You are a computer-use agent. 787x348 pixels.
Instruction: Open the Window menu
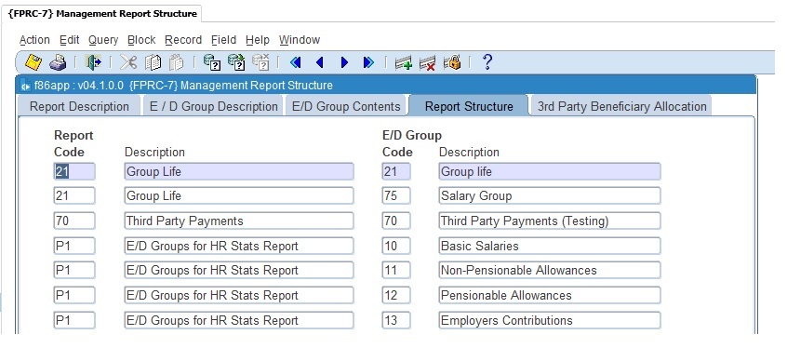pyautogui.click(x=300, y=40)
